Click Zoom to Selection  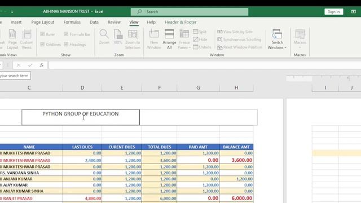click(x=133, y=39)
